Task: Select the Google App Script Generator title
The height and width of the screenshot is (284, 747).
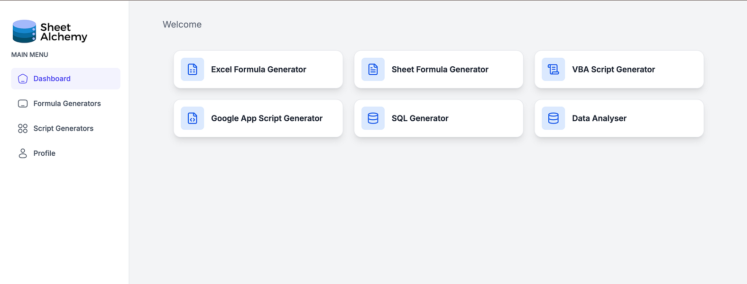Action: (x=267, y=118)
